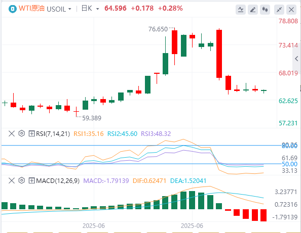Open RSI indicator settings hexagon icon
Image resolution: width=301 pixels, height=233 pixels.
click(22, 133)
